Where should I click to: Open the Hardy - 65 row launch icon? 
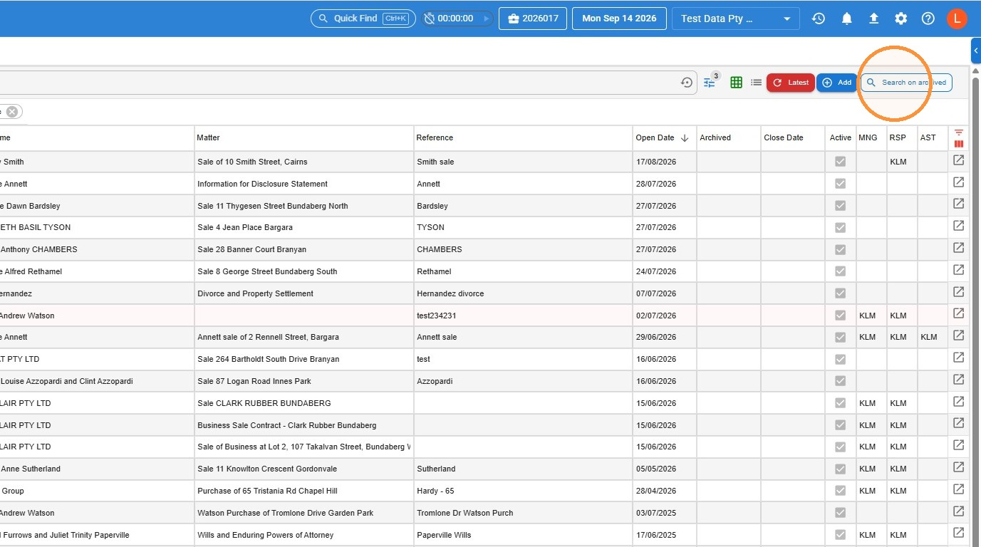(959, 489)
